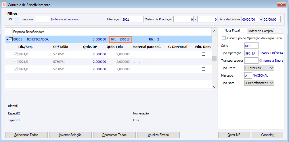This screenshot has width=289, height=142.
Task: Click the Data da Leitura end date field
Action: pos(272,19)
